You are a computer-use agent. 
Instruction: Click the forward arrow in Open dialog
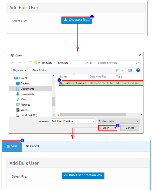pos(20,63)
